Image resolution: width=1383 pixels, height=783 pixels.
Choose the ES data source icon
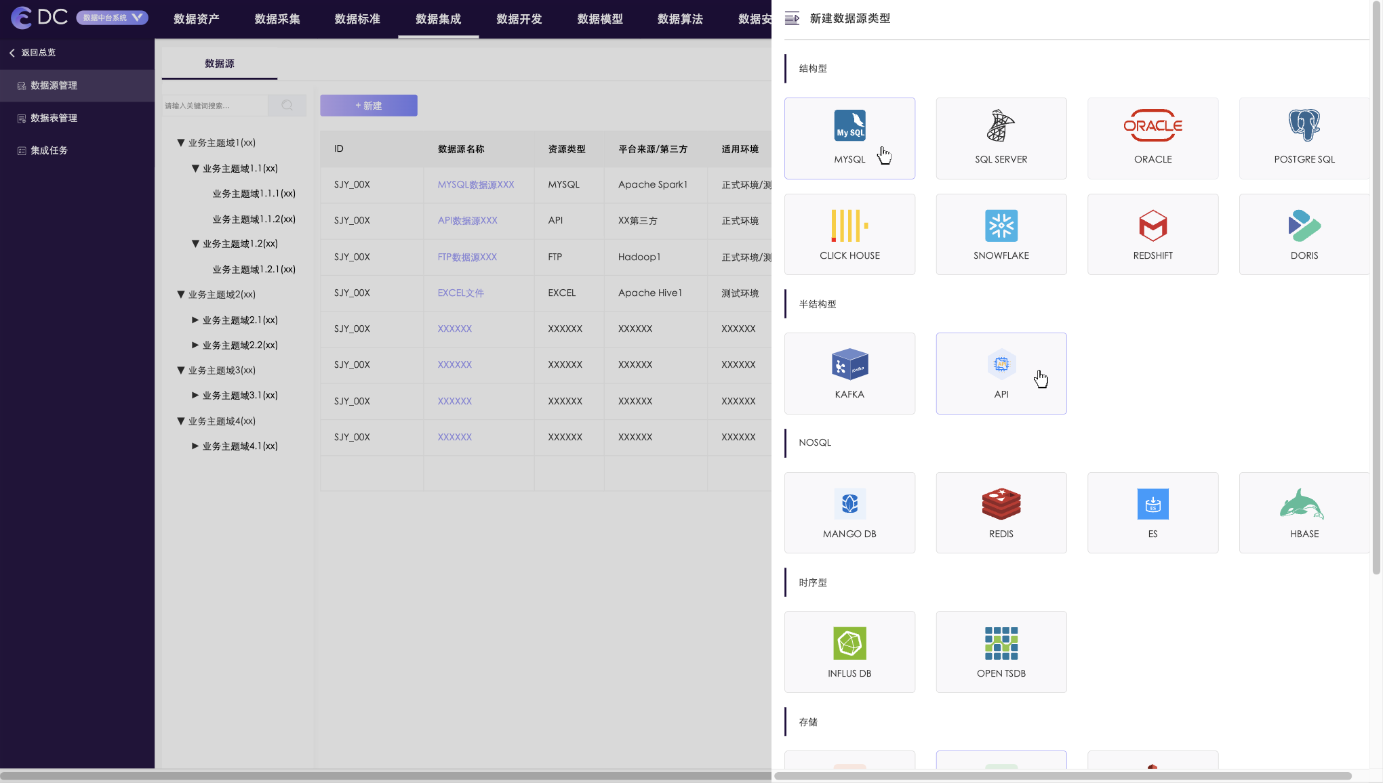click(1152, 504)
